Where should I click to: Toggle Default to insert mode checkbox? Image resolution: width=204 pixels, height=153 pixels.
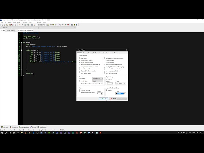coord(79,62)
